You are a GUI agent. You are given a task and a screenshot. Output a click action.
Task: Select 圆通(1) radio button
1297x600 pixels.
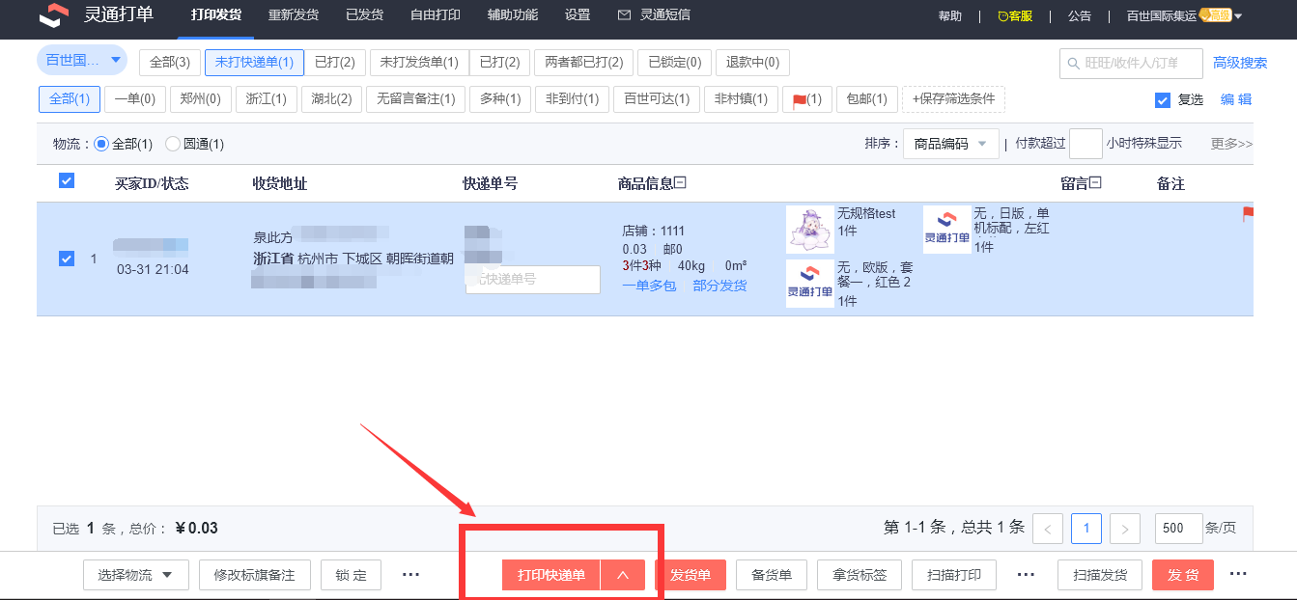tap(173, 144)
